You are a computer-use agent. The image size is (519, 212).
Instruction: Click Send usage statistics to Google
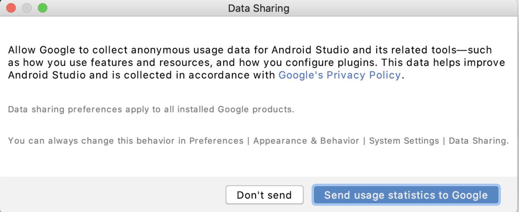tap(406, 195)
